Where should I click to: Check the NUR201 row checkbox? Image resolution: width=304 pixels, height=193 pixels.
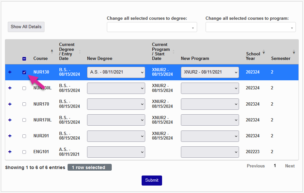pyautogui.click(x=24, y=136)
